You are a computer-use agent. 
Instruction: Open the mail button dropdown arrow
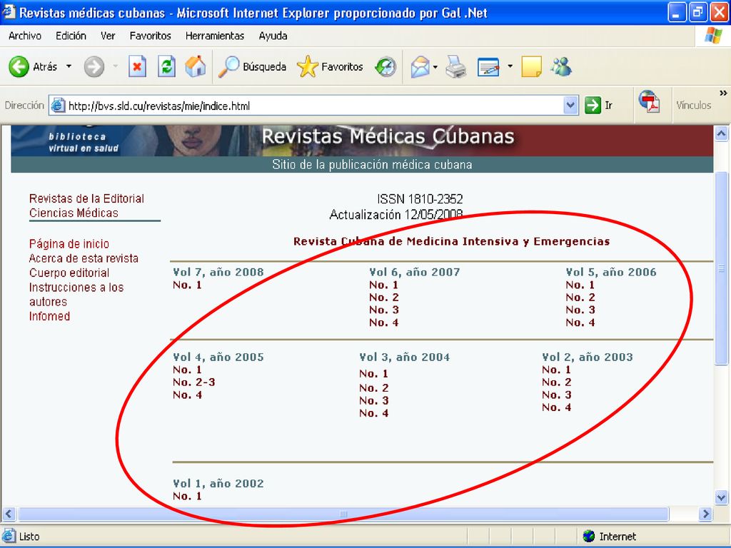[x=435, y=66]
